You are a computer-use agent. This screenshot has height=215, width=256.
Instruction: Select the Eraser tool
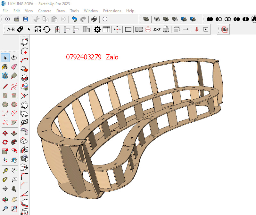pyautogui.click(x=14, y=67)
